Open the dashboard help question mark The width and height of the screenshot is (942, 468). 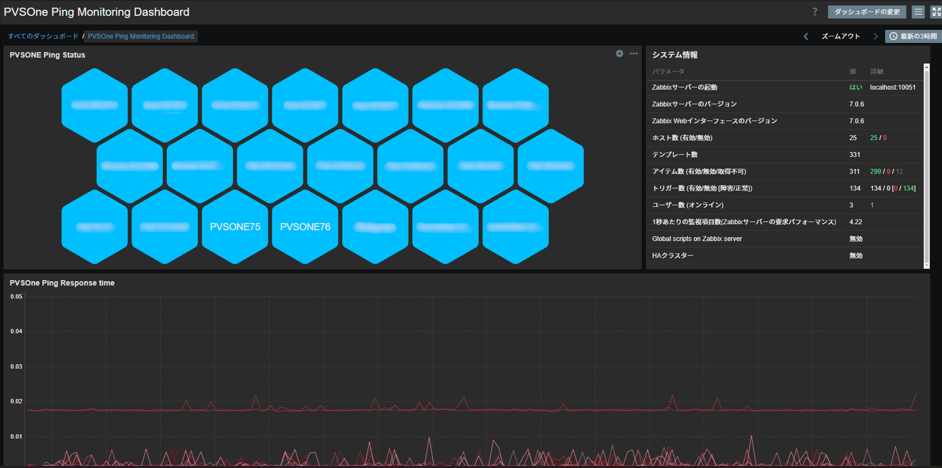[815, 12]
